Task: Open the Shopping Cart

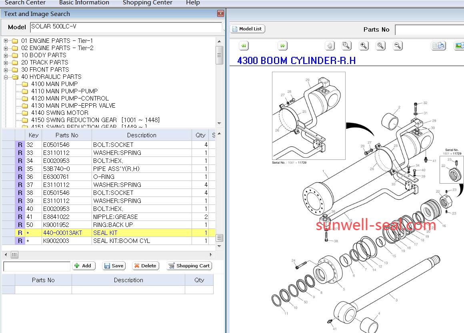Action: point(189,266)
